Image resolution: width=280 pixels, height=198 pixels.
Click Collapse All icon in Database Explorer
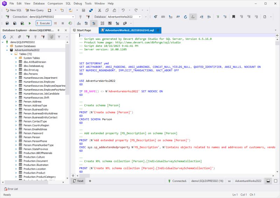pyautogui.click(x=19, y=37)
